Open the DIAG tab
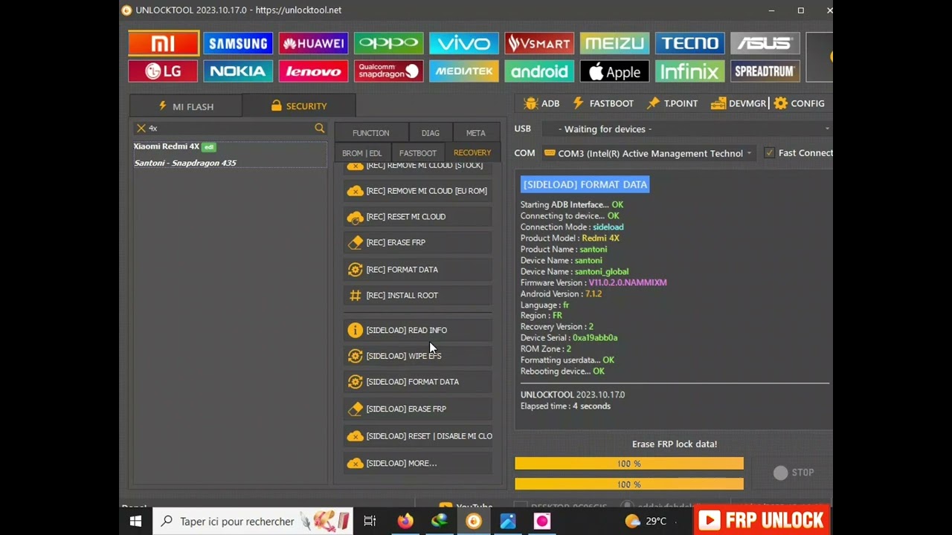The width and height of the screenshot is (952, 535). pos(431,132)
